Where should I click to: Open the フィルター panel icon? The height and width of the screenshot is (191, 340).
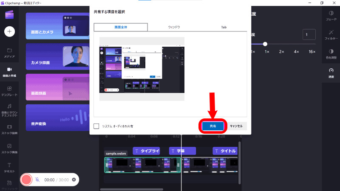point(331,35)
